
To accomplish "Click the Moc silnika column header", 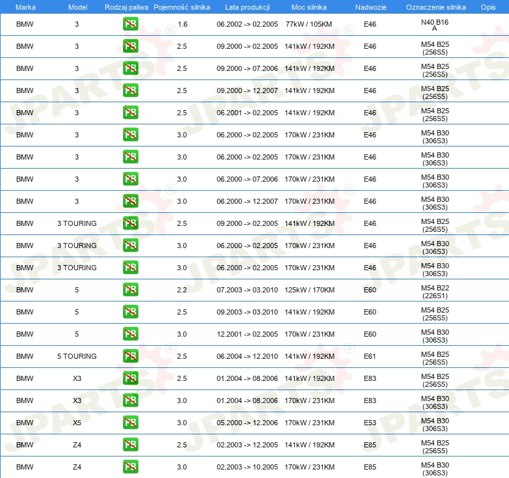I will click(309, 7).
